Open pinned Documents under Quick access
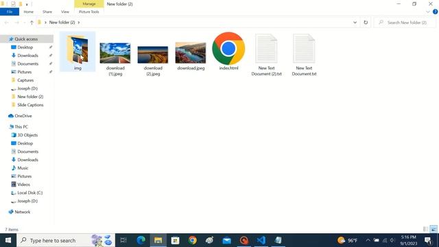Viewport: 439px width, 247px height. pos(27,64)
